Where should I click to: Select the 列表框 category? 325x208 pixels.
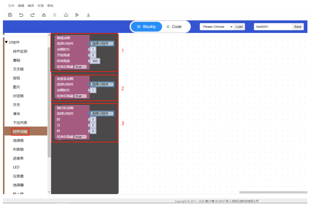point(18,149)
